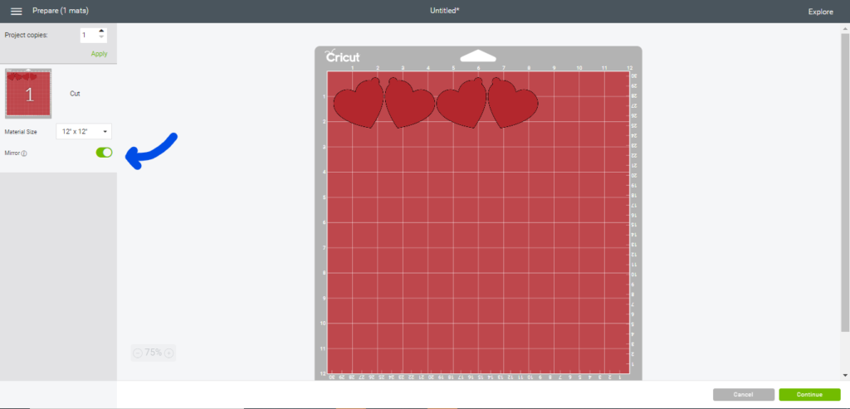
Task: Select the second heart on the mat
Action: tap(411, 104)
